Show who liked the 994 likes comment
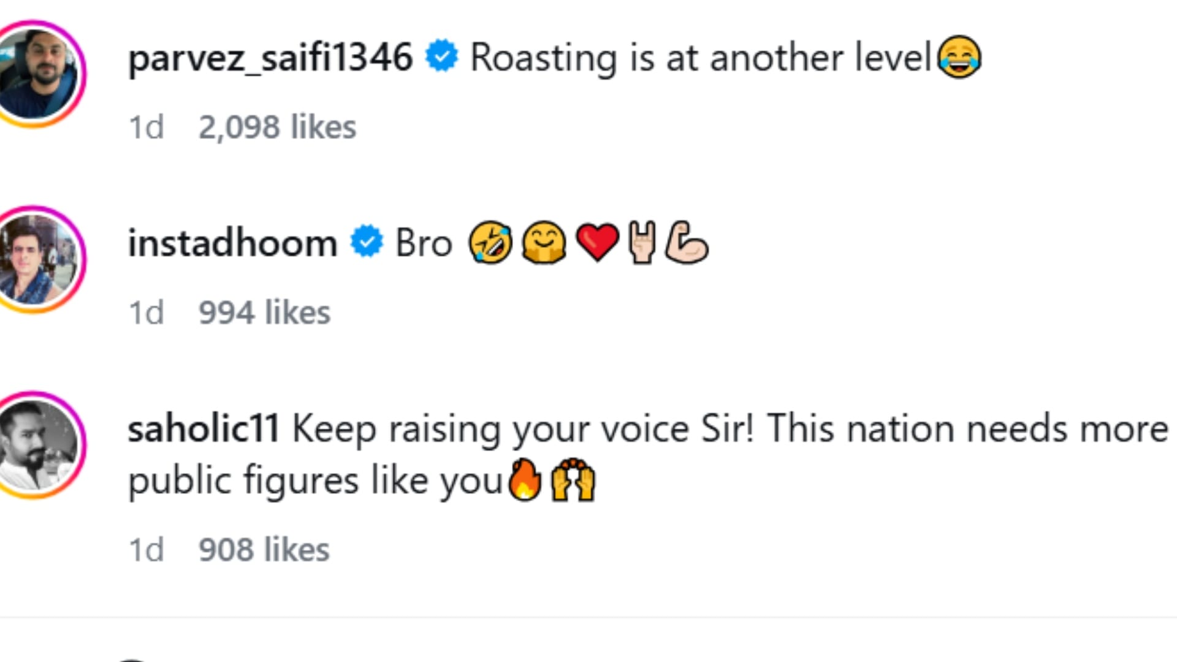Screen dimensions: 1177x662 [x=264, y=313]
